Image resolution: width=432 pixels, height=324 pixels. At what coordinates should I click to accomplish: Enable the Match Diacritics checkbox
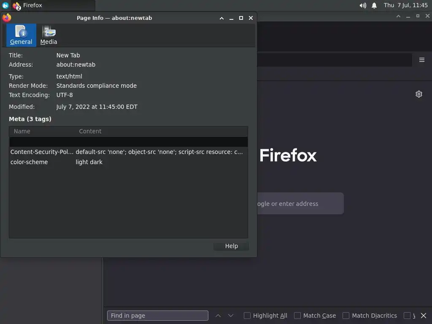tap(346, 316)
